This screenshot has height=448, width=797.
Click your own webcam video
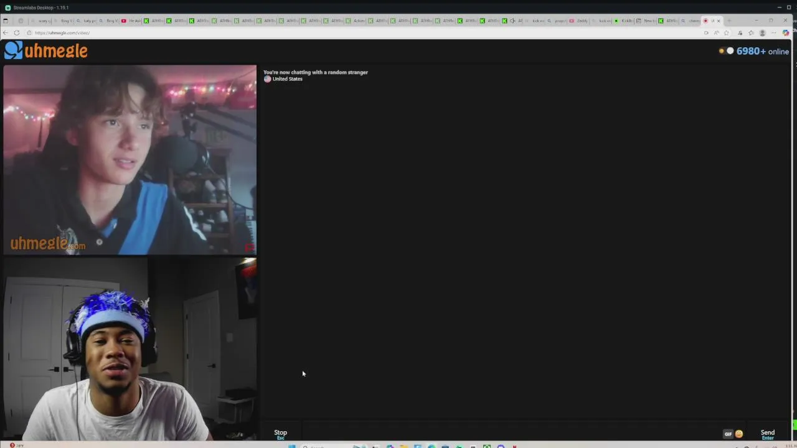(x=130, y=349)
